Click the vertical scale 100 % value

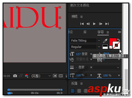tap(80, 75)
